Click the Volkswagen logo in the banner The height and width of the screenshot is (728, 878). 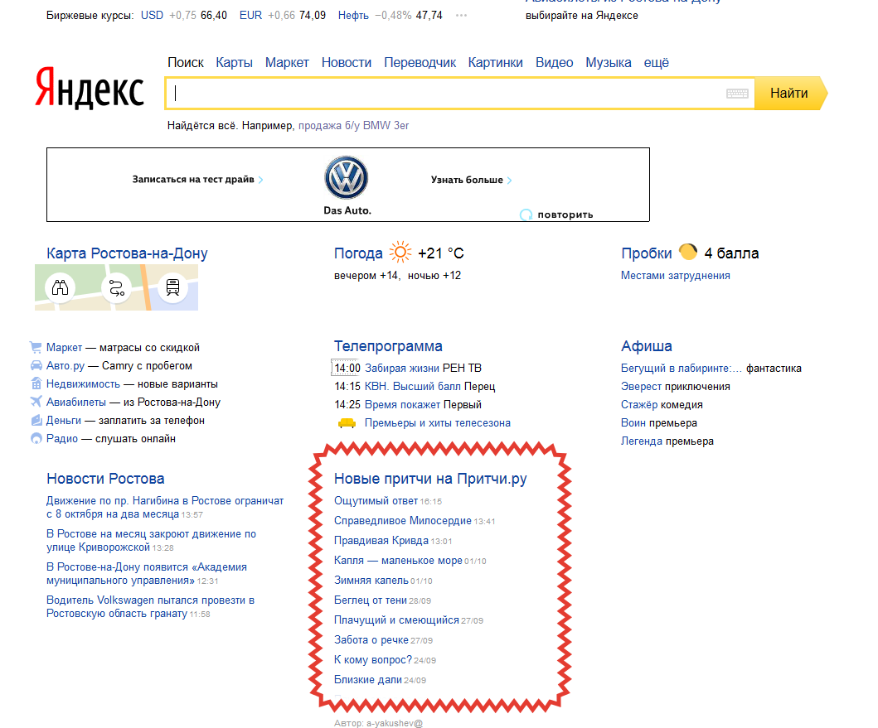tap(347, 177)
